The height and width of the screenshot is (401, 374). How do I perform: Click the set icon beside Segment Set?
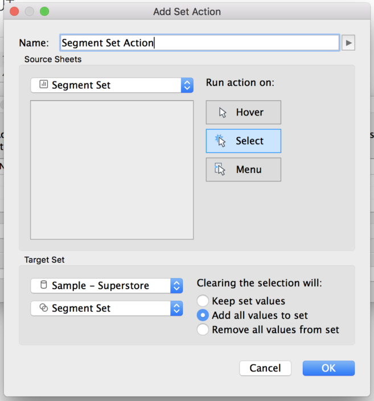point(43,308)
